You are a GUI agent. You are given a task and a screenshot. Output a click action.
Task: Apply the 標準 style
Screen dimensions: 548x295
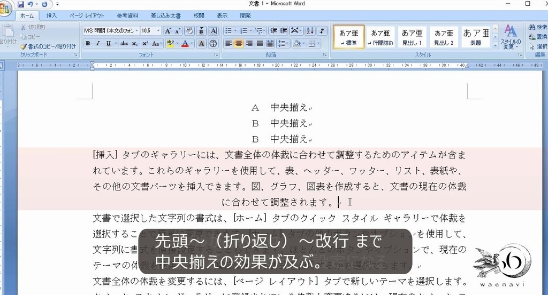pos(348,37)
